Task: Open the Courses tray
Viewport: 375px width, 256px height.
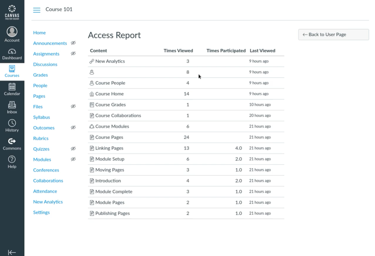Action: point(12,71)
